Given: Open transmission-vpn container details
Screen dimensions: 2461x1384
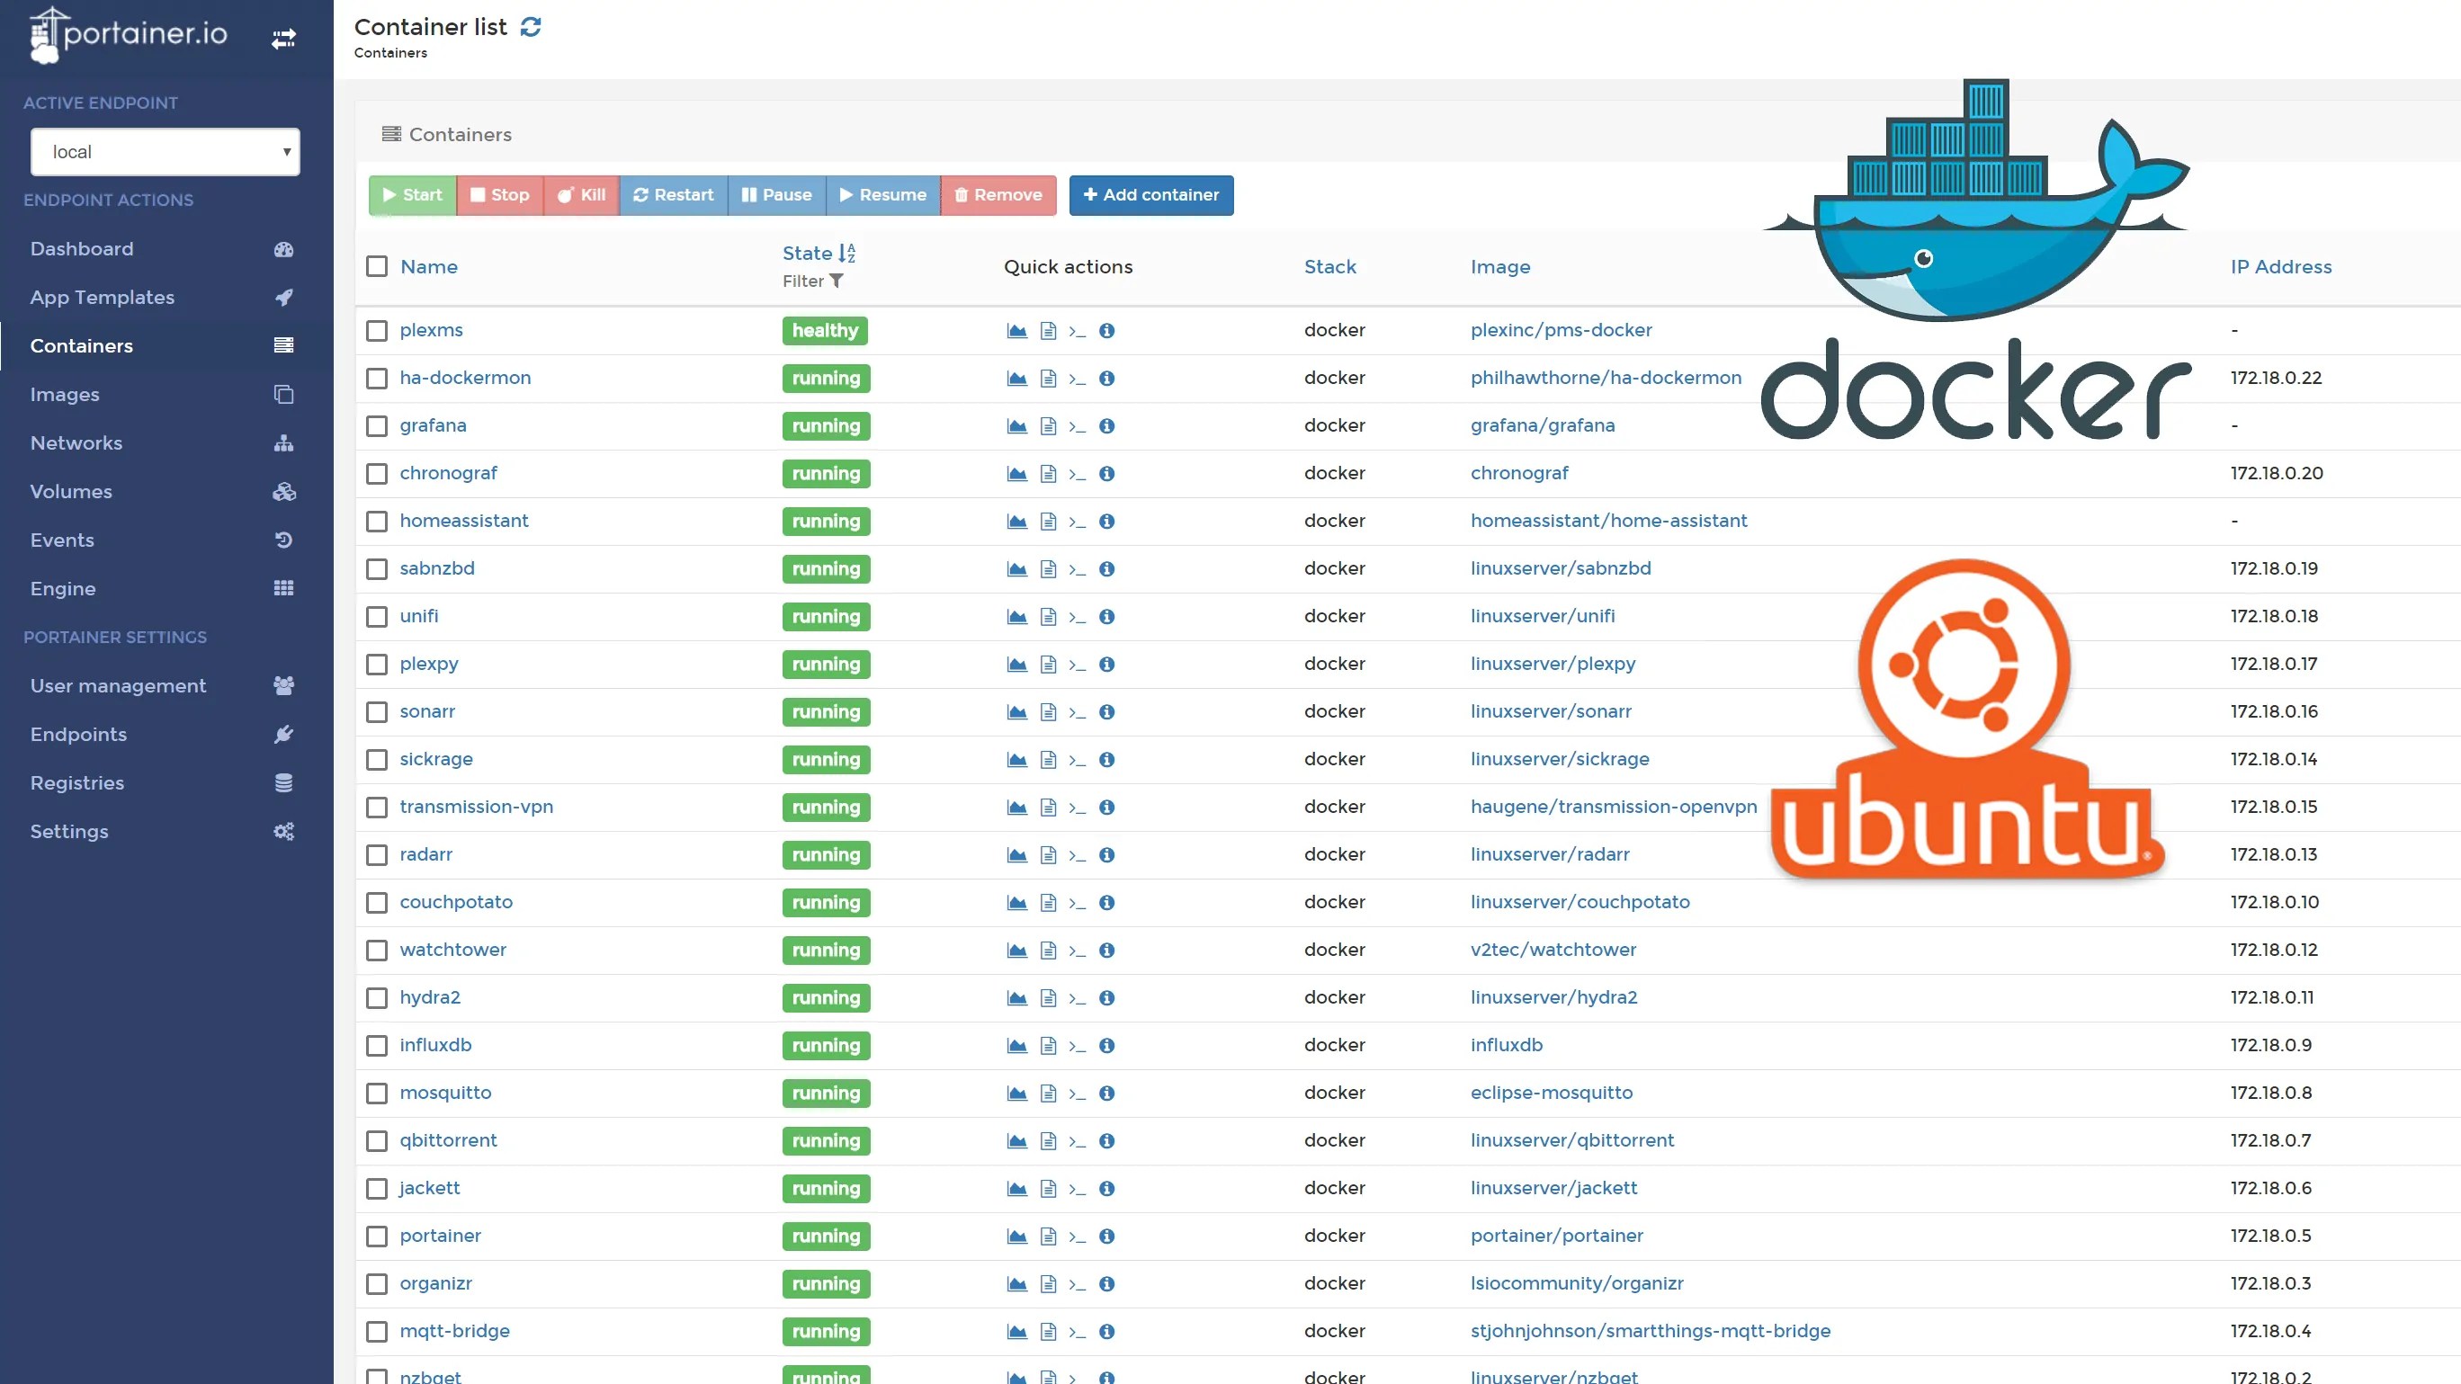Looking at the screenshot, I should tap(476, 806).
